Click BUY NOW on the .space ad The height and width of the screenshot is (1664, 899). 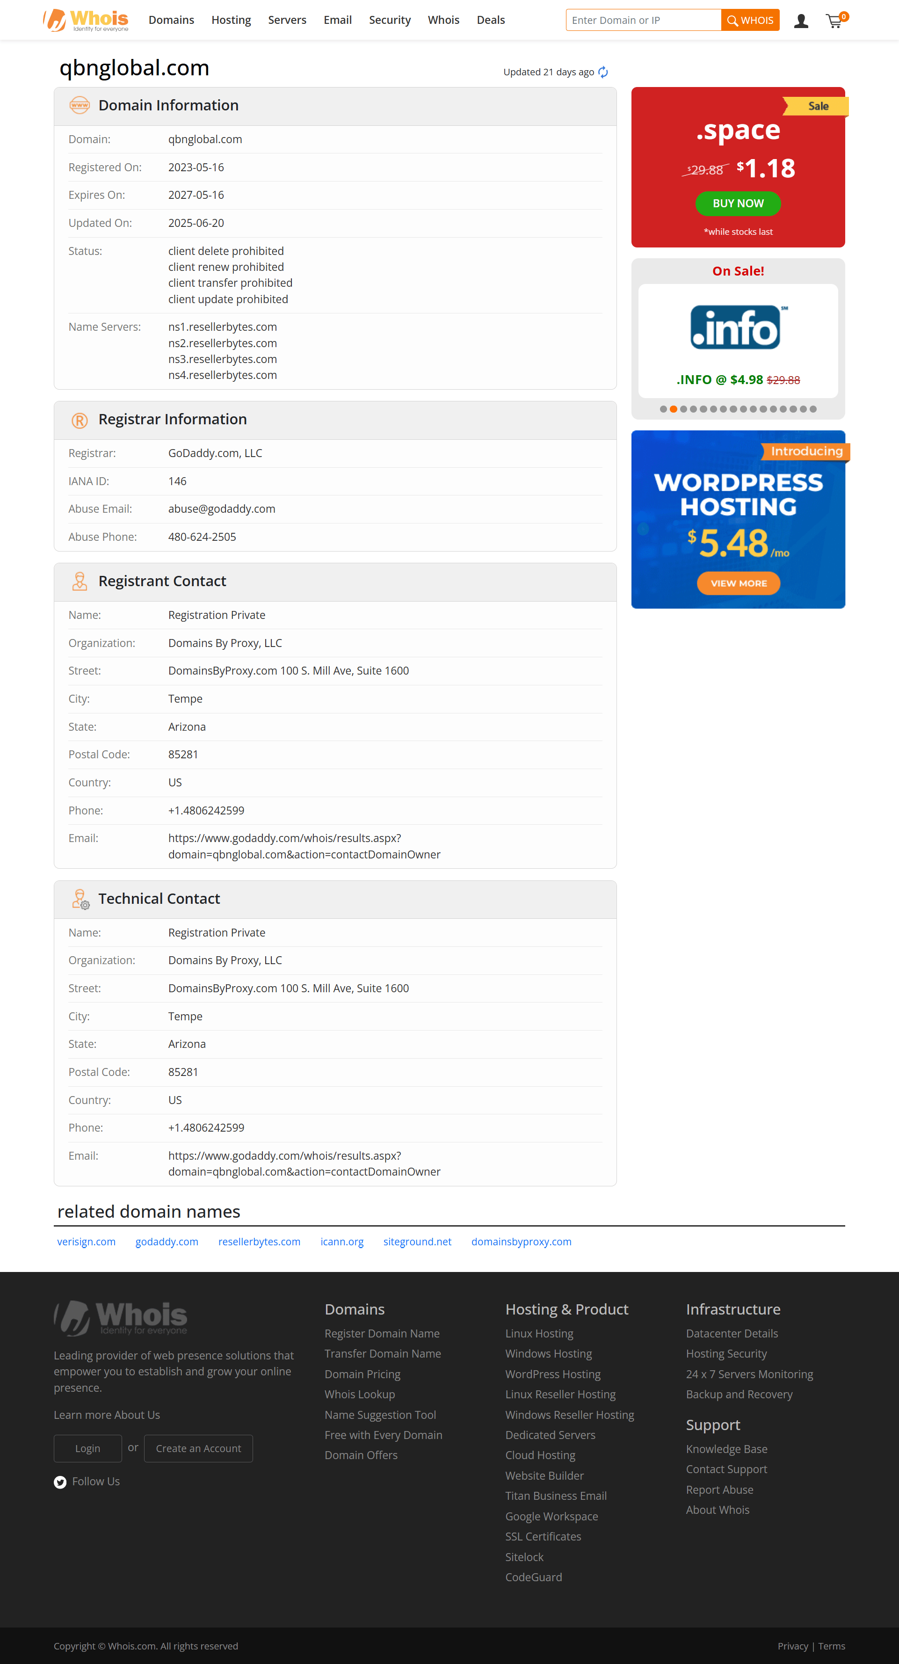pyautogui.click(x=738, y=203)
